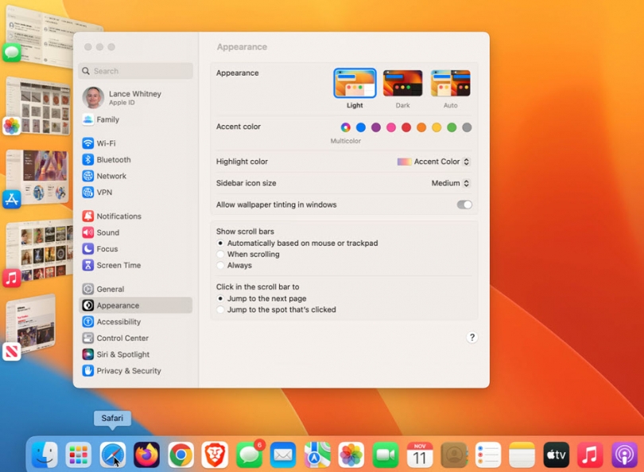Open FaceTime from the Dock

[x=385, y=454]
